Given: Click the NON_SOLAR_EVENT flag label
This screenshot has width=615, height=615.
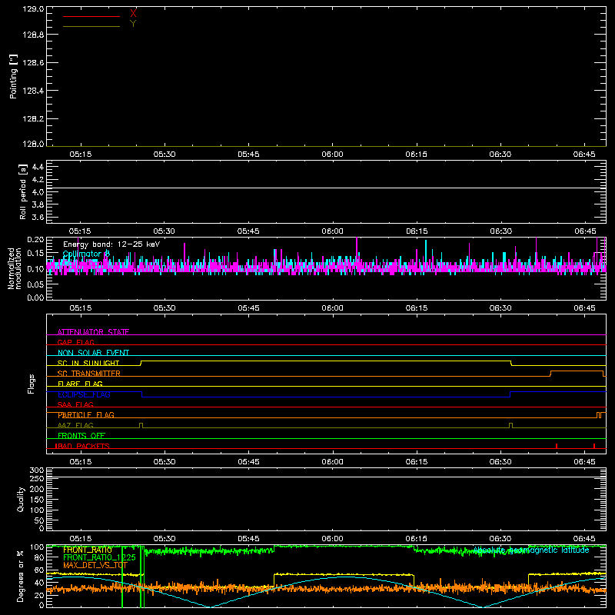Looking at the screenshot, I should (x=93, y=353).
